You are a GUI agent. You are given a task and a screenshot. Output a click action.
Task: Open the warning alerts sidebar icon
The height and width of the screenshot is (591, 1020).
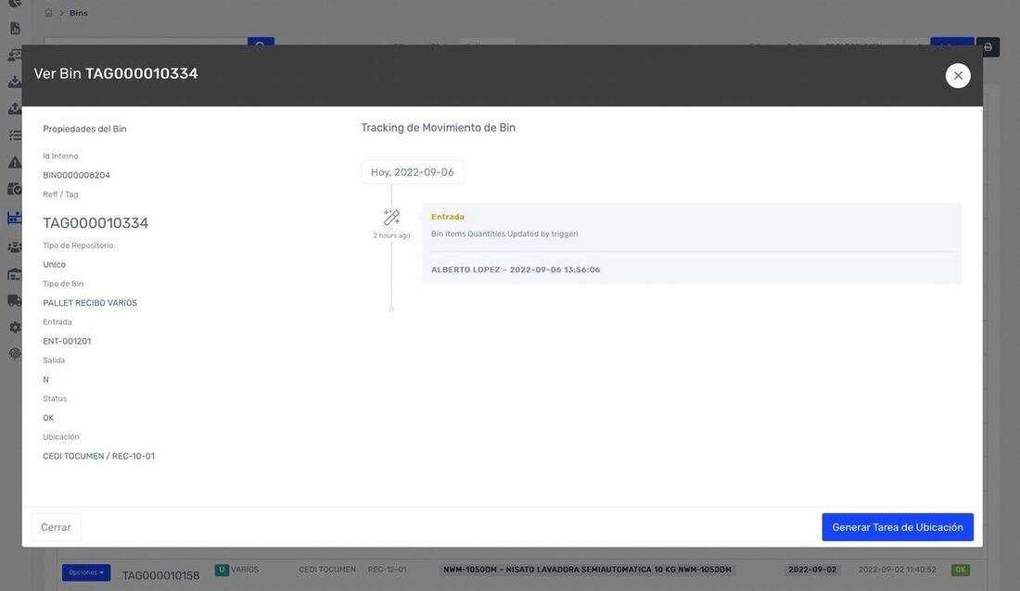click(14, 162)
